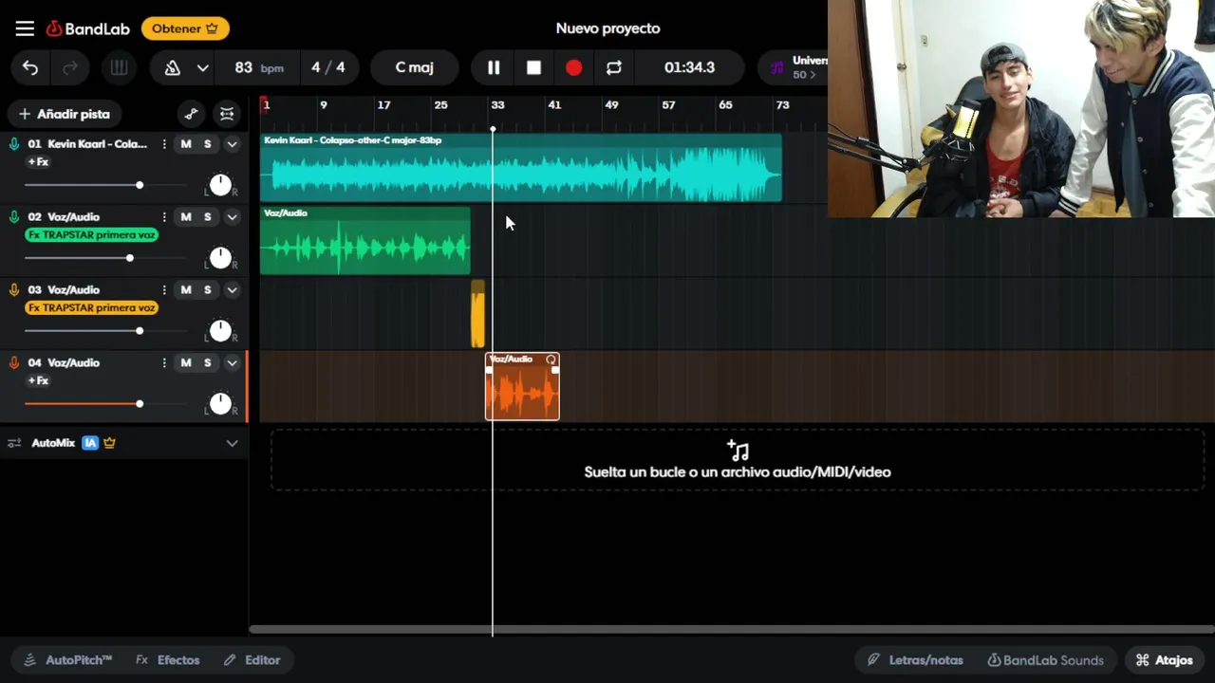The height and width of the screenshot is (683, 1215).
Task: Click loop icon on orange clip
Action: click(551, 360)
